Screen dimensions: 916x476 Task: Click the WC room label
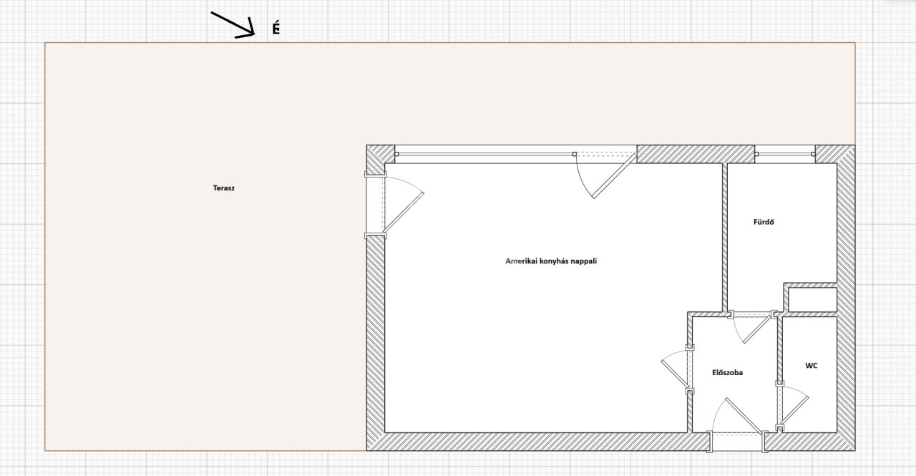pos(812,366)
